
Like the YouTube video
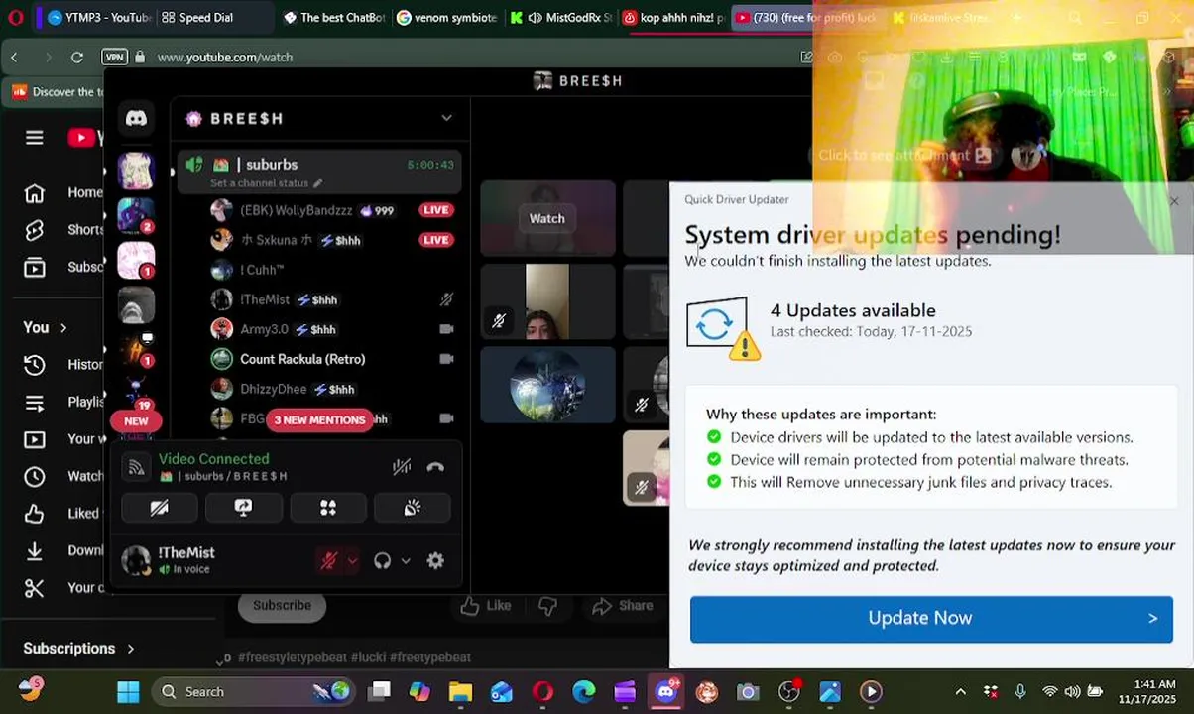pyautogui.click(x=485, y=605)
